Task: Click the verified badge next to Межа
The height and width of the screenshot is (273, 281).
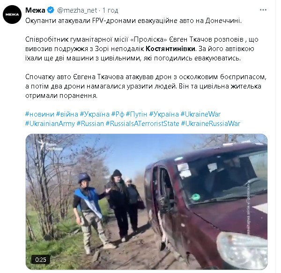Action: tap(51, 10)
